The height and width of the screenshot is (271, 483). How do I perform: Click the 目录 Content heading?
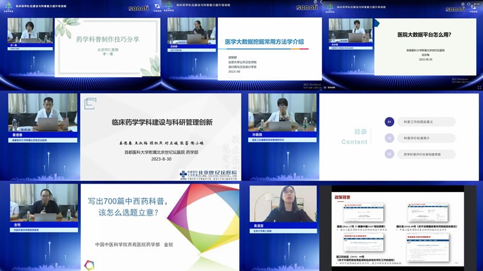tap(354, 137)
